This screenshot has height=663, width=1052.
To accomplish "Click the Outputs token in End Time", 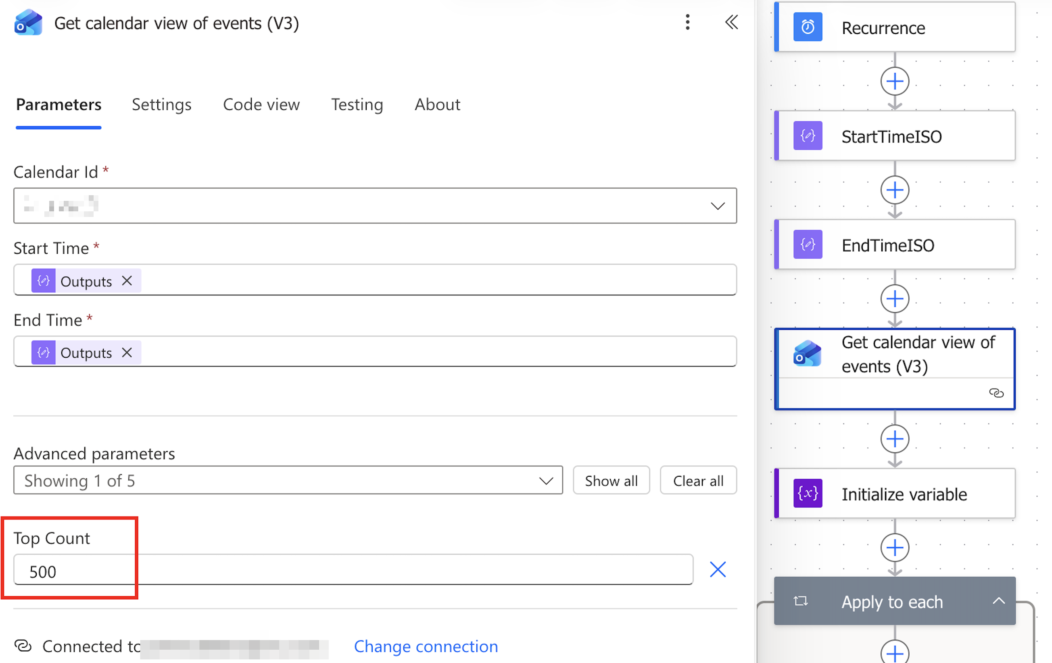I will pyautogui.click(x=86, y=352).
